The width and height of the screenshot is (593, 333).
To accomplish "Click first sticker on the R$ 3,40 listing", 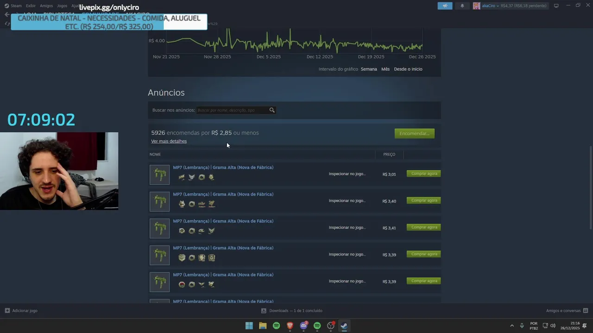I will tap(182, 204).
